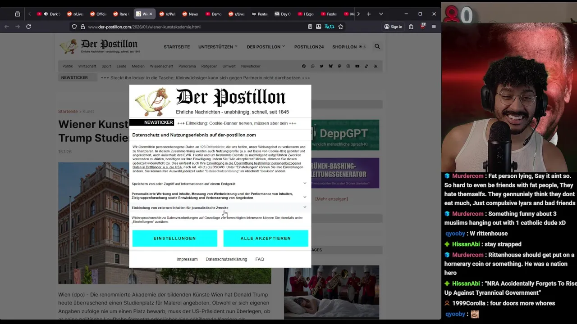The width and height of the screenshot is (577, 324).
Task: Expand 'Einbindung von externen Inhalten' section
Action: point(219,207)
